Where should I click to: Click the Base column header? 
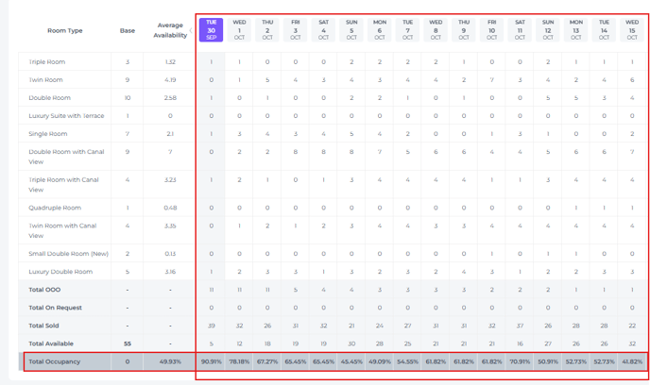(x=128, y=30)
